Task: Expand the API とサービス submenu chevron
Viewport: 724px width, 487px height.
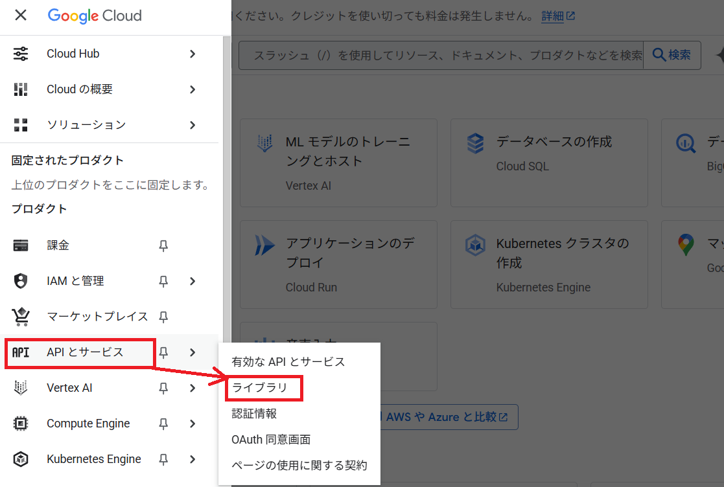Action: coord(193,352)
